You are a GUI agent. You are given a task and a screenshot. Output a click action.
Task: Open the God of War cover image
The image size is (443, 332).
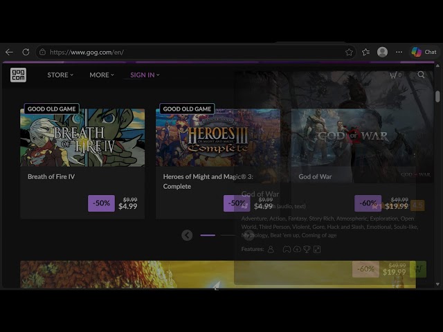[354, 138]
